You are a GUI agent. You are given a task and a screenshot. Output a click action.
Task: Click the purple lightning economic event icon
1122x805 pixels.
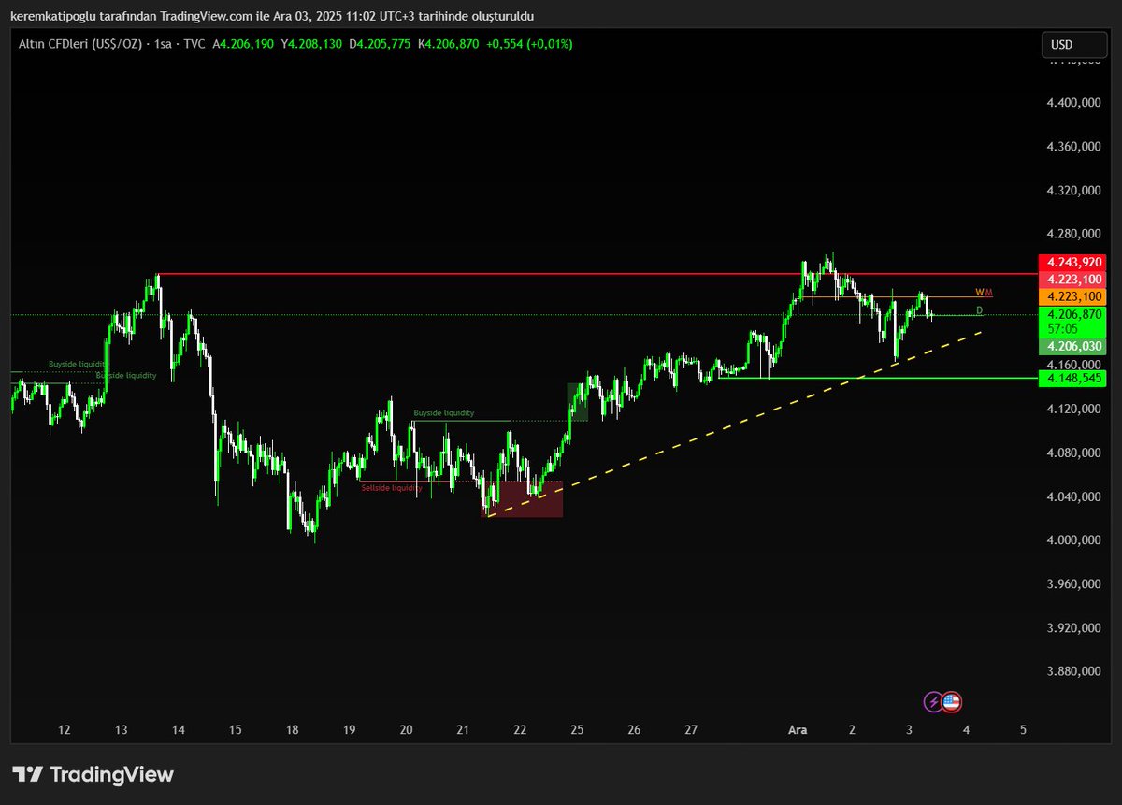coord(935,701)
